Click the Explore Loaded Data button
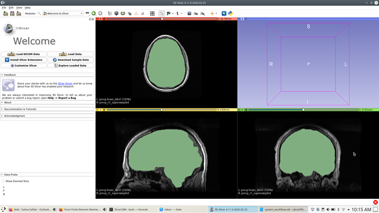The width and height of the screenshot is (379, 213). tap(71, 65)
